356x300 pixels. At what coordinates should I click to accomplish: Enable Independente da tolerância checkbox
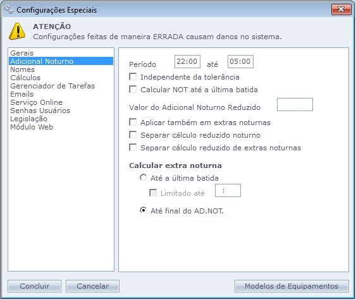pos(133,76)
